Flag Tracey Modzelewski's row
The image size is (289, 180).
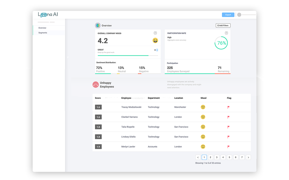(228, 107)
